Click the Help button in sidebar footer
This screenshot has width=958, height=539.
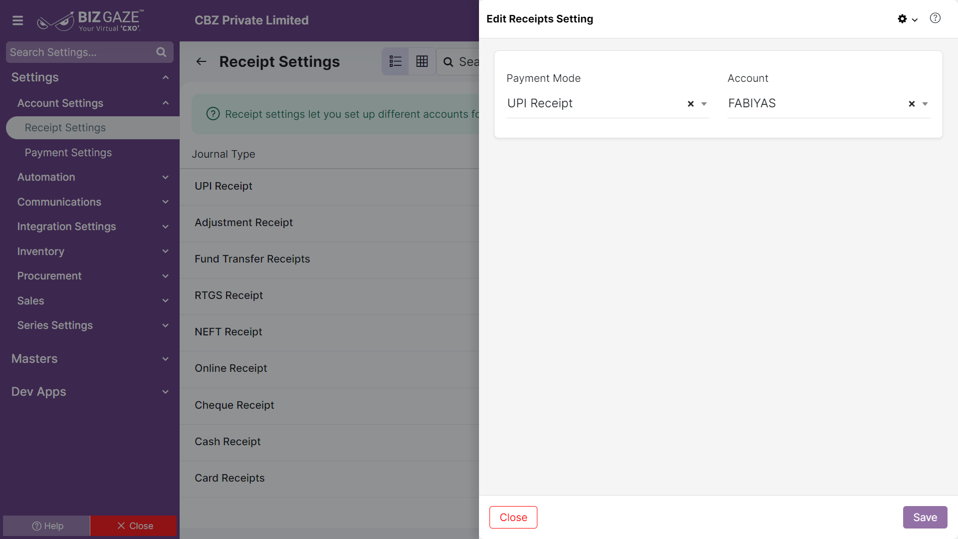[x=46, y=526]
